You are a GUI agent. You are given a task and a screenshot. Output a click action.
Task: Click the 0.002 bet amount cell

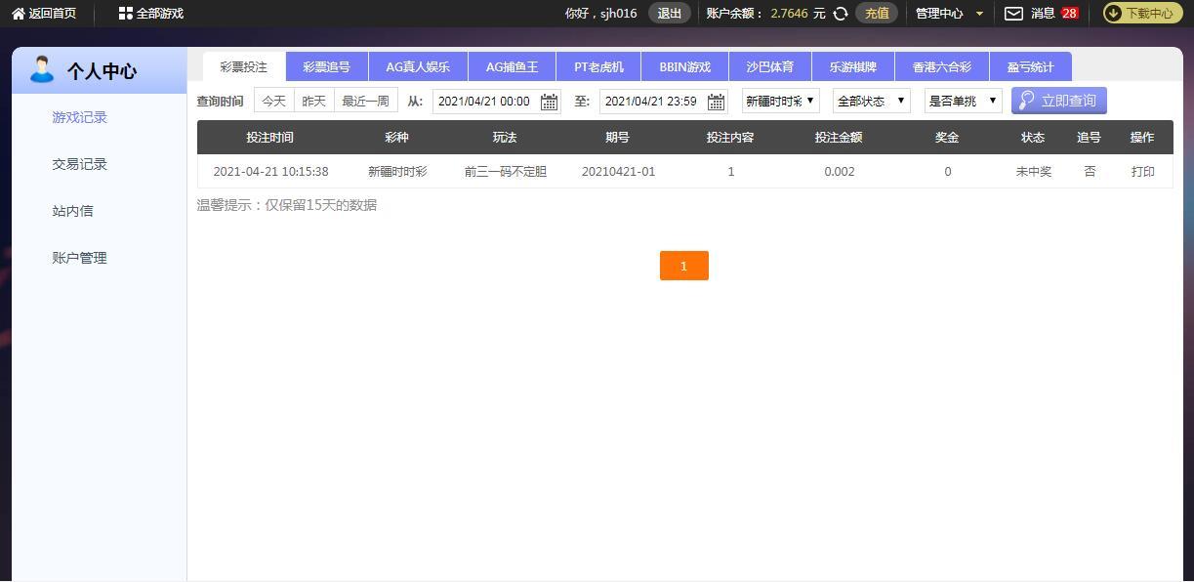840,172
